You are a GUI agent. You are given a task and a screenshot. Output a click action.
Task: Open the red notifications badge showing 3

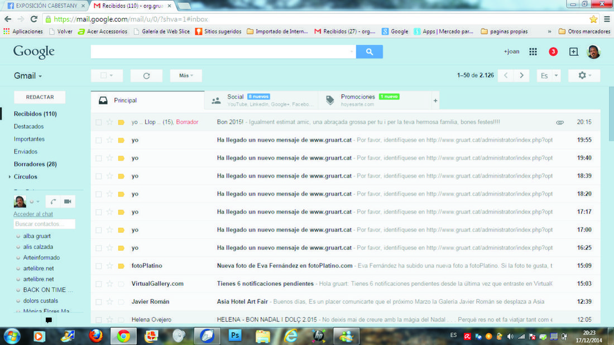[x=553, y=52]
